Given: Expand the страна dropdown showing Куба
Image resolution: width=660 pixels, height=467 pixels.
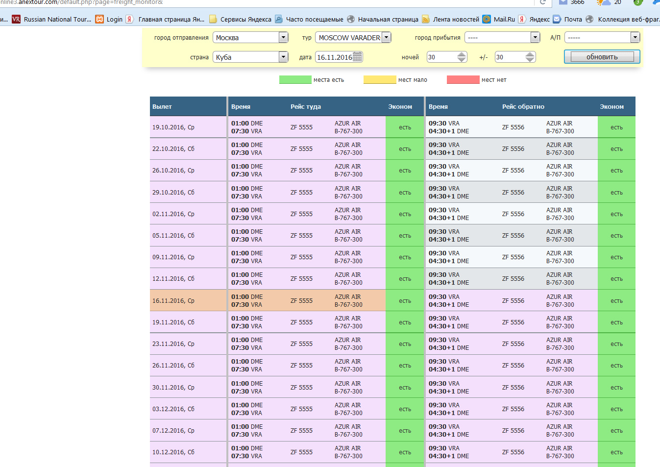Looking at the screenshot, I should pyautogui.click(x=283, y=57).
